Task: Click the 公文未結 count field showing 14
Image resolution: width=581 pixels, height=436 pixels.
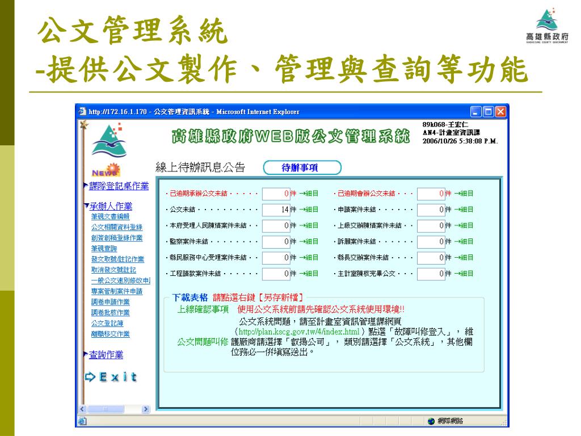Action: tap(276, 210)
